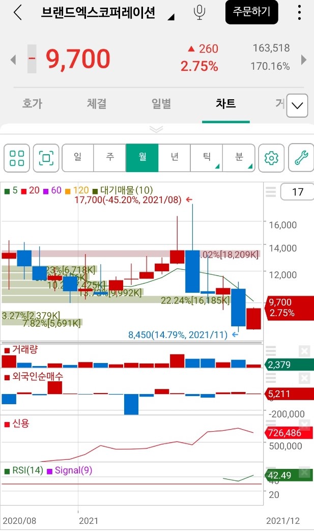Tap the 5-day moving average legend
The image size is (314, 531).
click(x=11, y=190)
